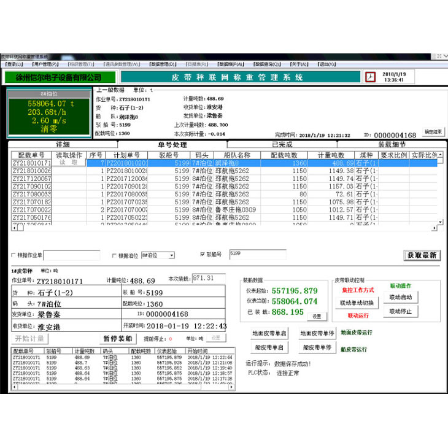Image resolution: width=448 pixels, height=448 pixels.
Task: Click the 读取 button in first row
Action: (x=69, y=163)
